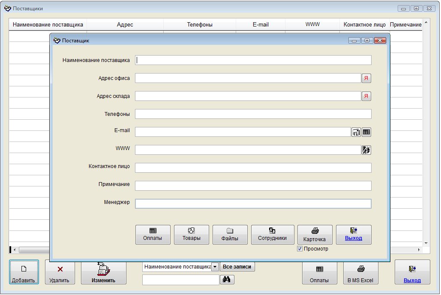Print the supplier Карточка
Viewport: 441px width, 295px height.
(315, 235)
